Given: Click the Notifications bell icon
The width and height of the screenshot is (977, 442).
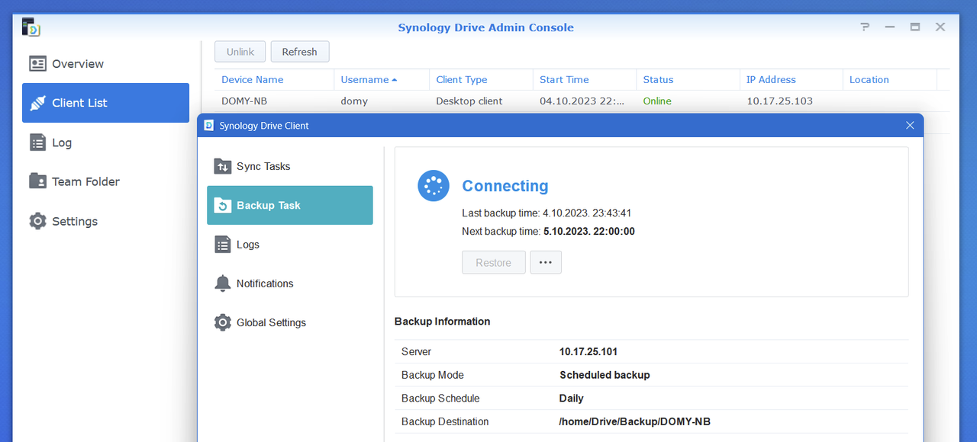Looking at the screenshot, I should [222, 283].
